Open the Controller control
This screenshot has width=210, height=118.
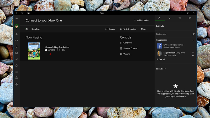[x=126, y=43]
